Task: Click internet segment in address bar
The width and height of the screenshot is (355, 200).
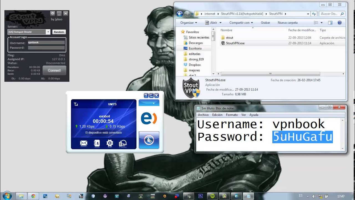Action: (x=210, y=14)
